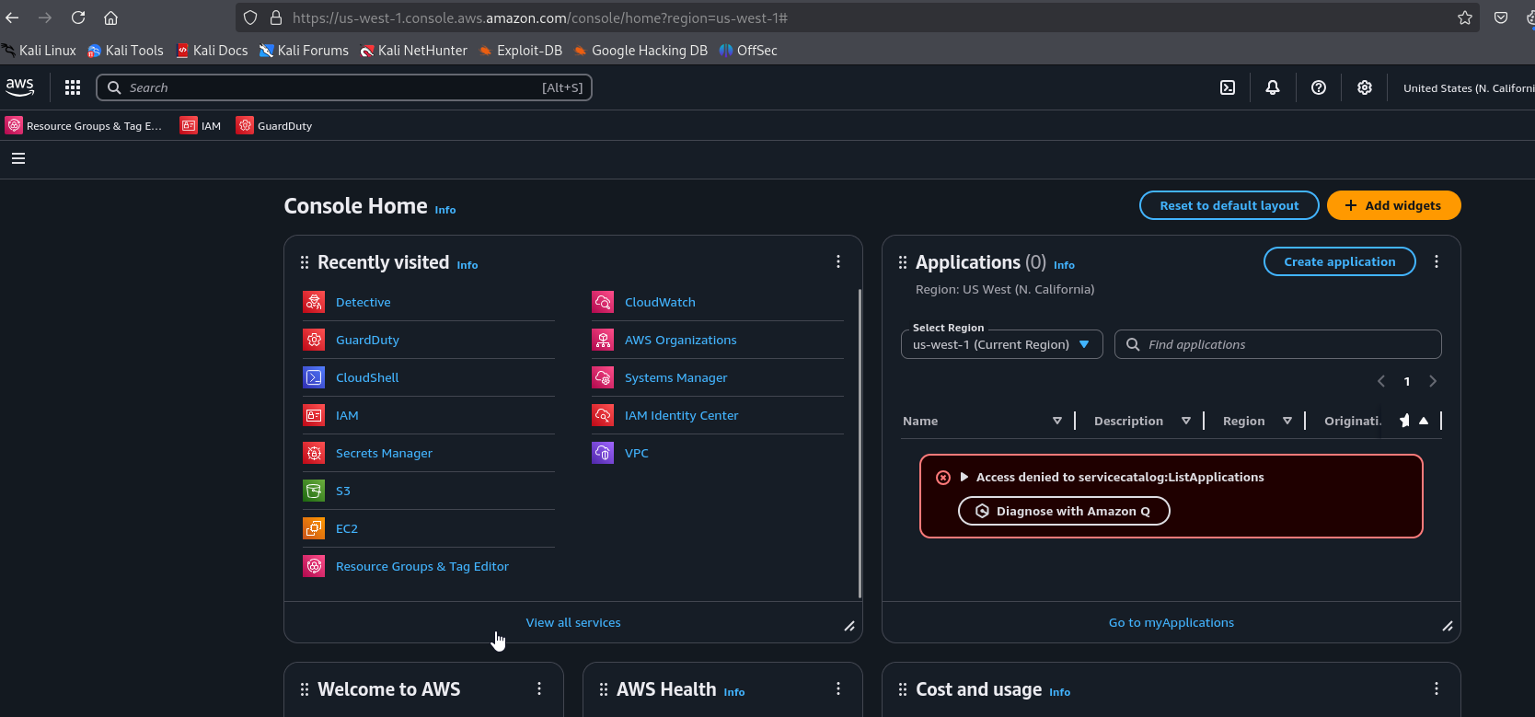Go to browser home page icon
Screen dimensions: 1535x717
coord(110,17)
